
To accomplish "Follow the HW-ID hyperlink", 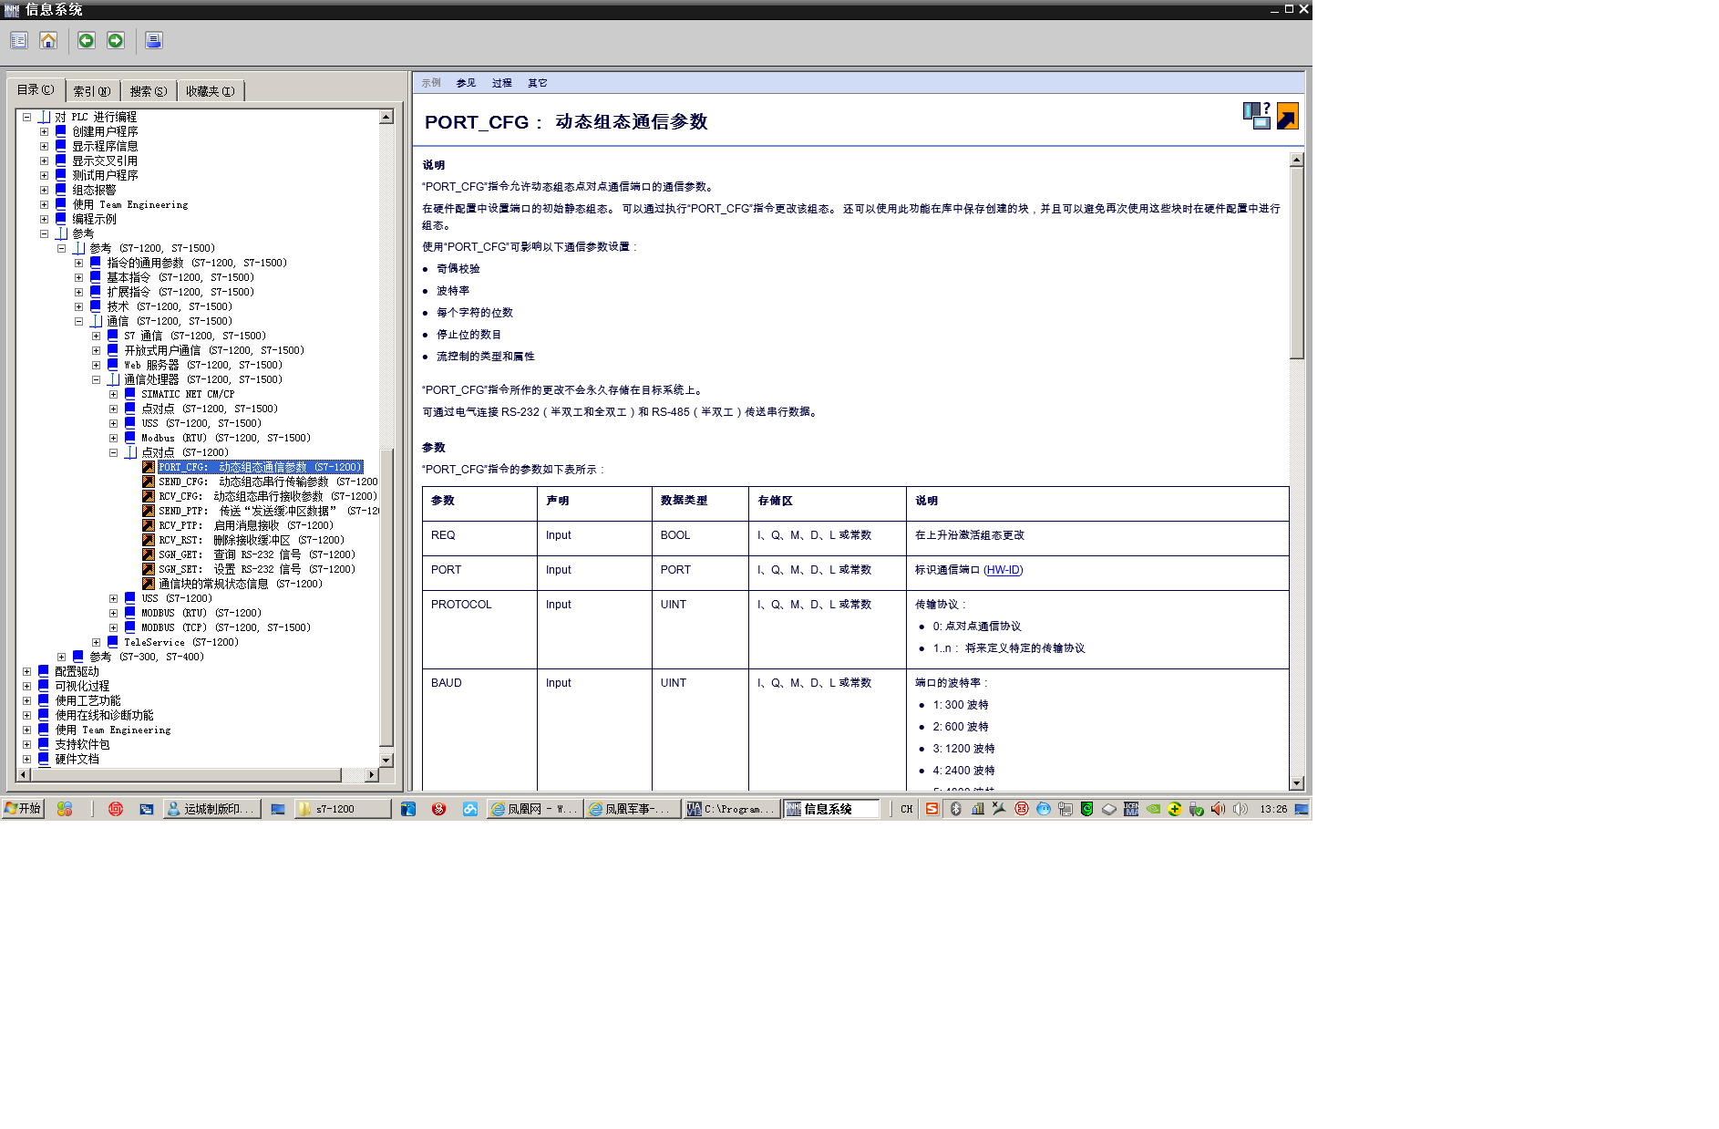I will [x=1004, y=570].
